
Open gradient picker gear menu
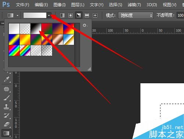coord(85,25)
